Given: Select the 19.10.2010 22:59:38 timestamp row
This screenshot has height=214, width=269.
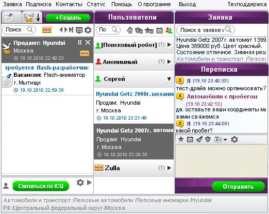Looking at the screenshot, I should click(x=39, y=90).
